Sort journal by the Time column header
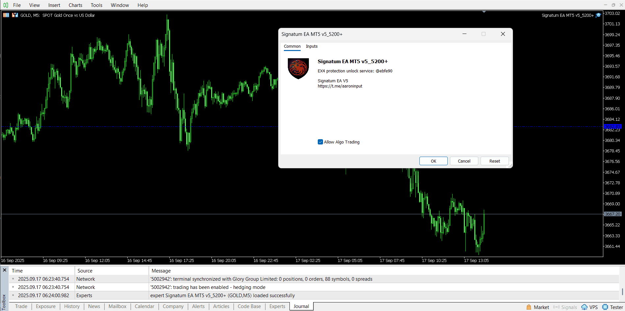The height and width of the screenshot is (311, 625). click(17, 271)
